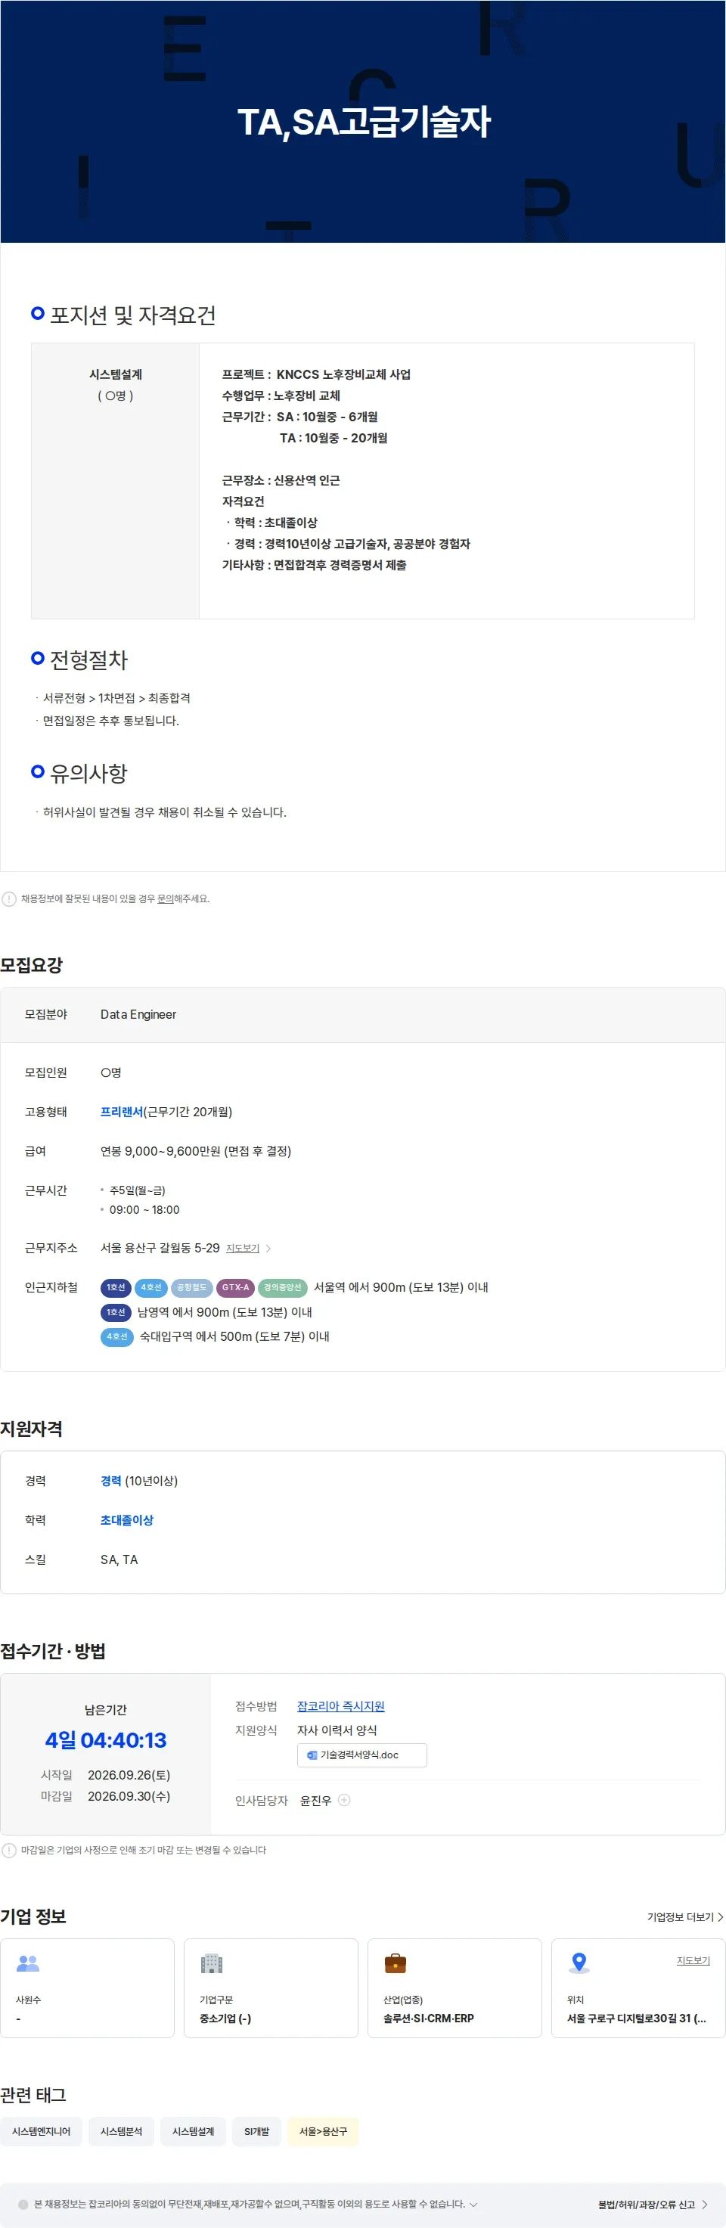Click the address 서울 구로구 디지털로30길 31
726x2228 pixels.
tap(636, 2018)
